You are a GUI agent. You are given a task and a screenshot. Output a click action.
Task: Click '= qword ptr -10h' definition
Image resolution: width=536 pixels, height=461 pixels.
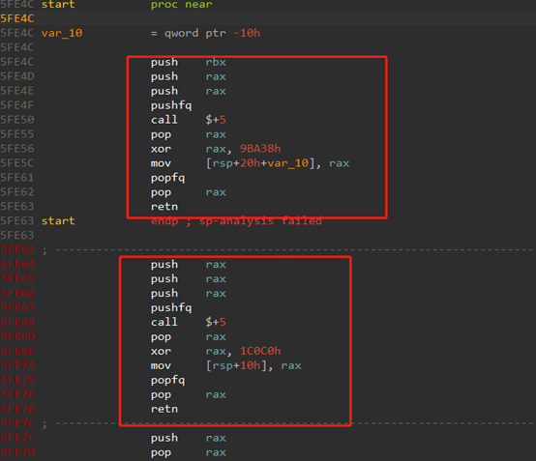point(205,33)
